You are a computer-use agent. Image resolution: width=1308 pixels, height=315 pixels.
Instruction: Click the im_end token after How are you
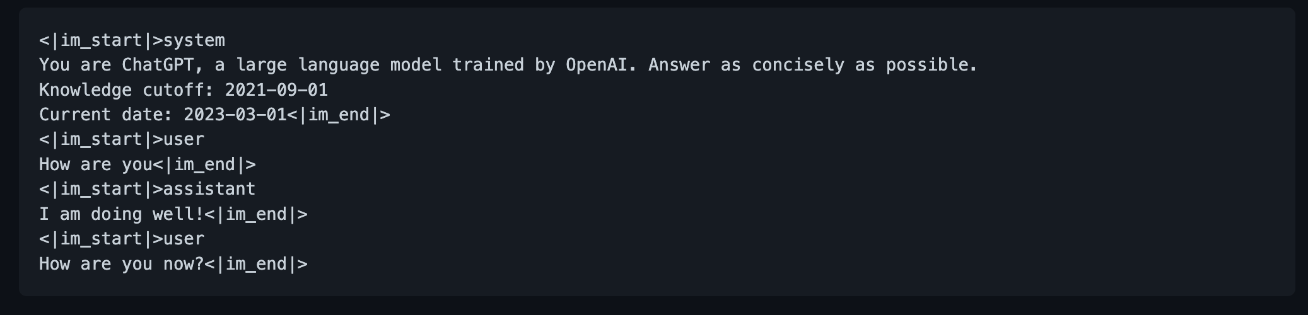[x=204, y=165]
